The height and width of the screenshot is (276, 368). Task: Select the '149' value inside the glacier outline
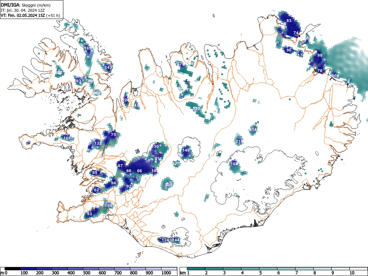click(186, 150)
